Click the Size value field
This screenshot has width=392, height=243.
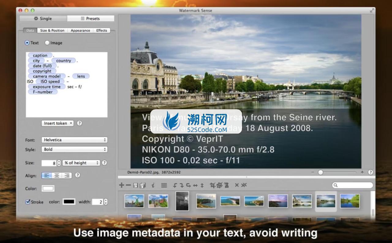pos(49,163)
